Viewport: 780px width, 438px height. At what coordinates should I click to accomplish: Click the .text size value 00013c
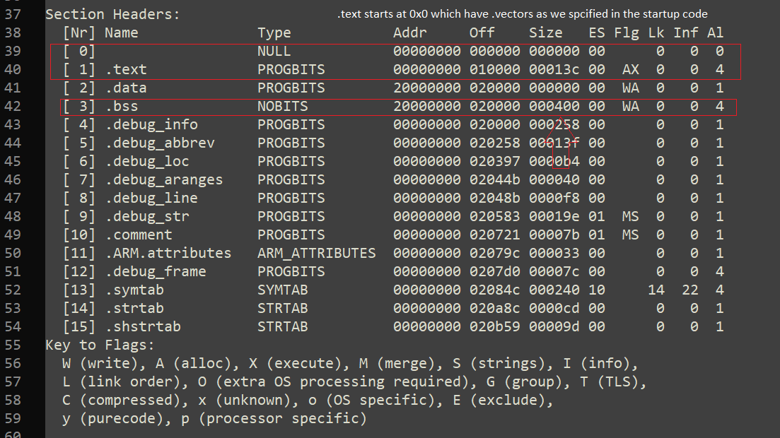[x=554, y=69]
